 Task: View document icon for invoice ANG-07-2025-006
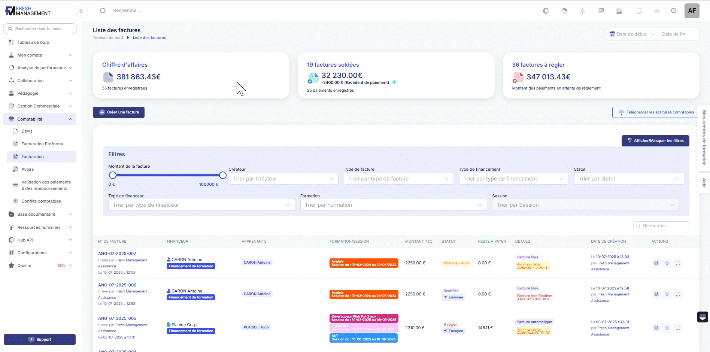point(656,294)
